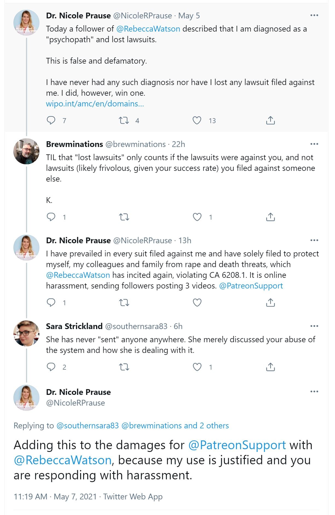Share the Brewminations tweet
Image resolution: width=335 pixels, height=515 pixels.
[270, 217]
